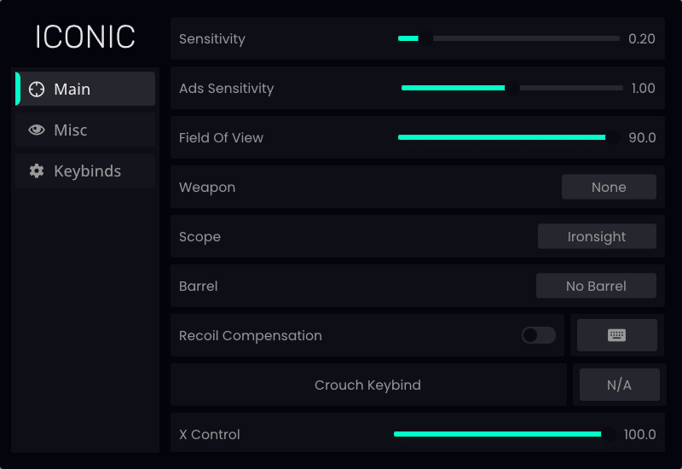Click the Field Of View slider handle
Image resolution: width=682 pixels, height=469 pixels.
613,137
